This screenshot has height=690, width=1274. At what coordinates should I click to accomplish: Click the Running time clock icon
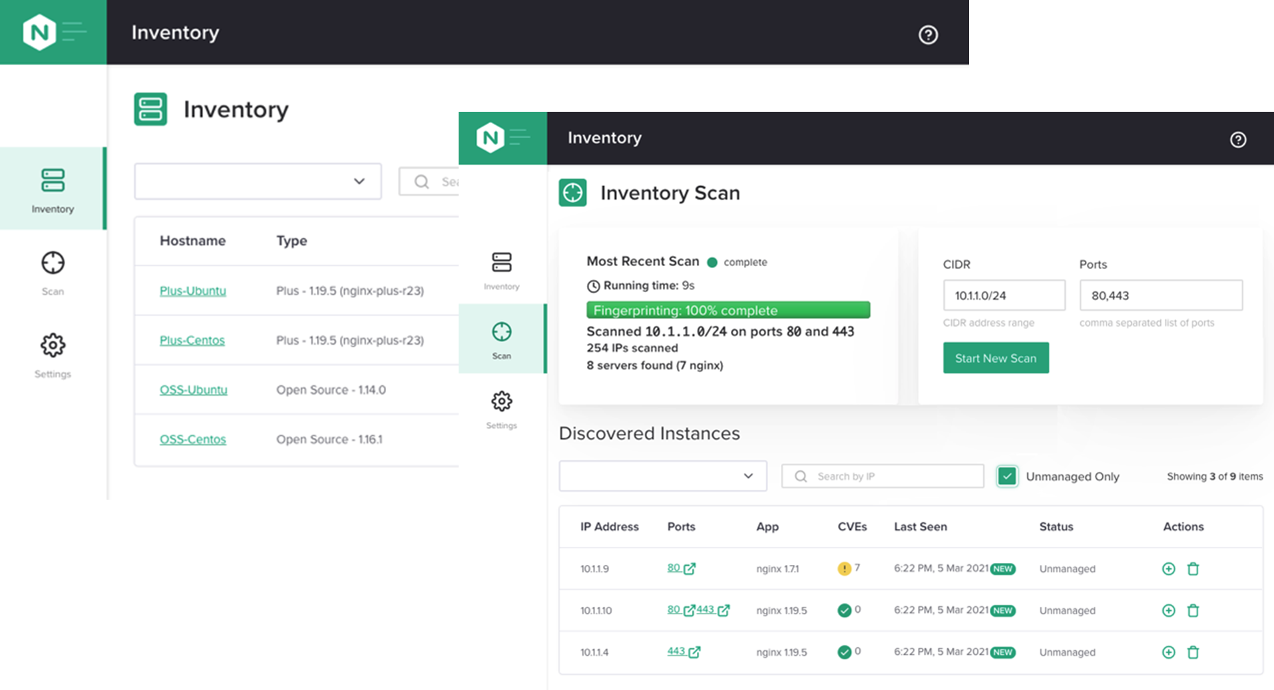tap(593, 286)
